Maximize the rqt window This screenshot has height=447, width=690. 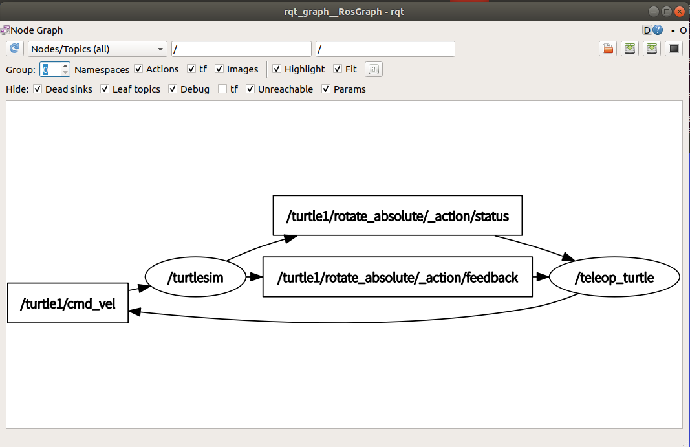667,12
